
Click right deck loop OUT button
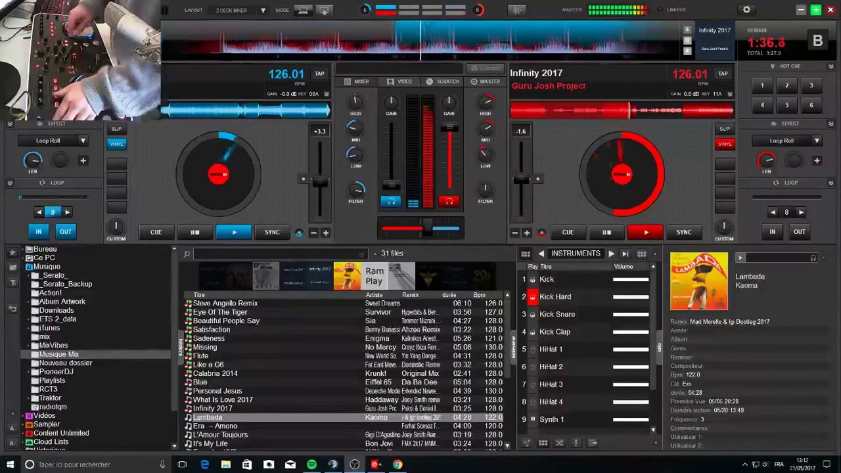pyautogui.click(x=800, y=231)
